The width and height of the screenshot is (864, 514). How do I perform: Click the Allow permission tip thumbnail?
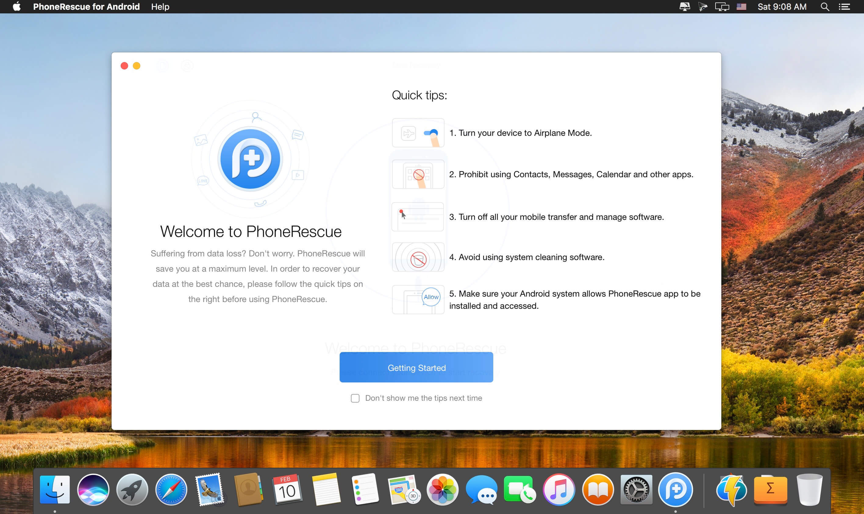click(x=418, y=299)
